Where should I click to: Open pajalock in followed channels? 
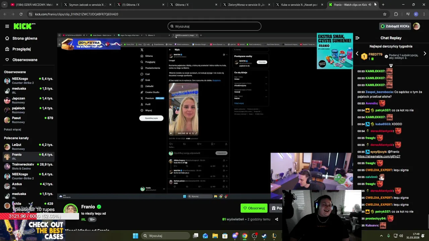pyautogui.click(x=28, y=110)
